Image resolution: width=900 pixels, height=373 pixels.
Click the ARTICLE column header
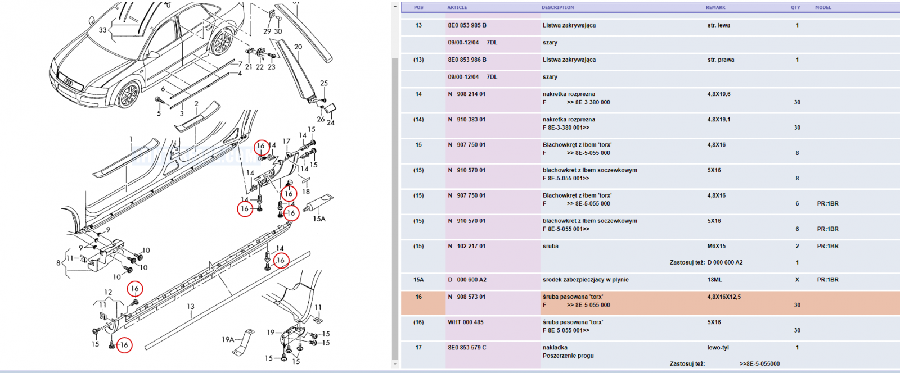457,7
